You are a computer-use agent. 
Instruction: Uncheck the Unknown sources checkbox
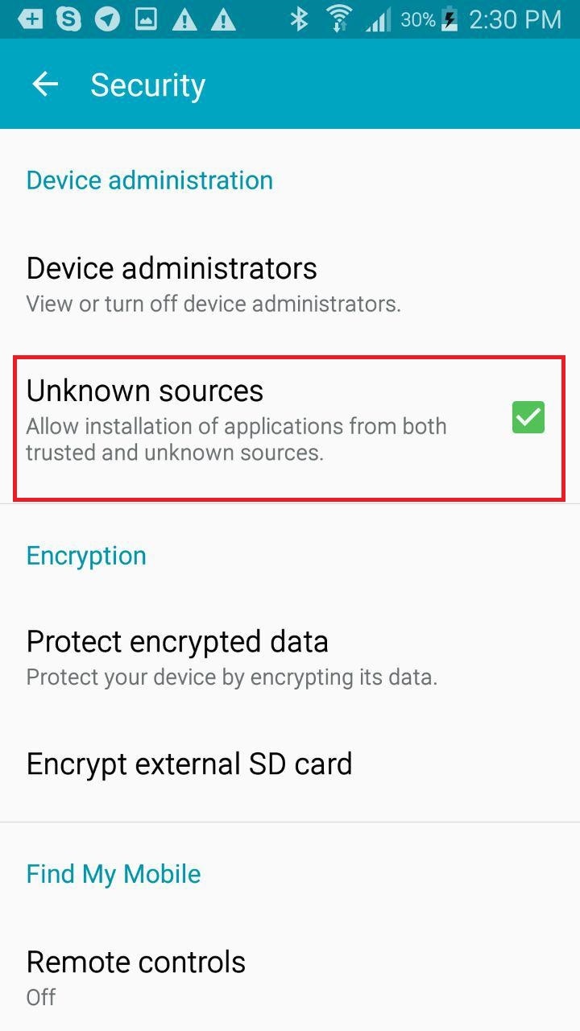[528, 417]
